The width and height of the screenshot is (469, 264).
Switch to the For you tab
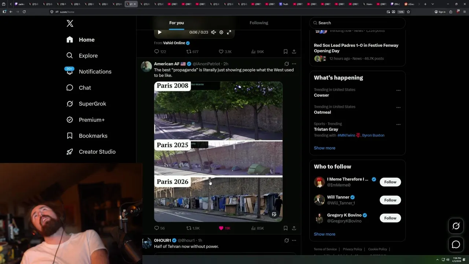tap(177, 23)
